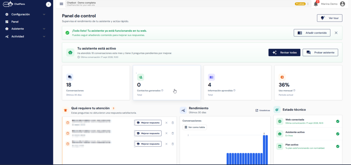Image resolution: width=351 pixels, height=165 pixels.
Task: Click the Contactos generados person icon
Action: tap(141, 77)
